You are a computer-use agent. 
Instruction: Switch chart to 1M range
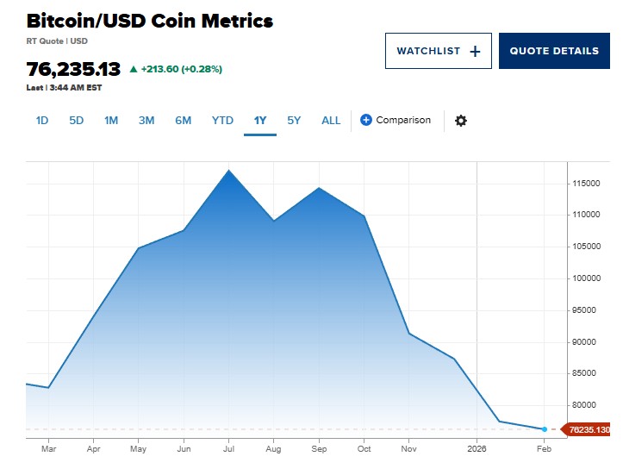111,121
